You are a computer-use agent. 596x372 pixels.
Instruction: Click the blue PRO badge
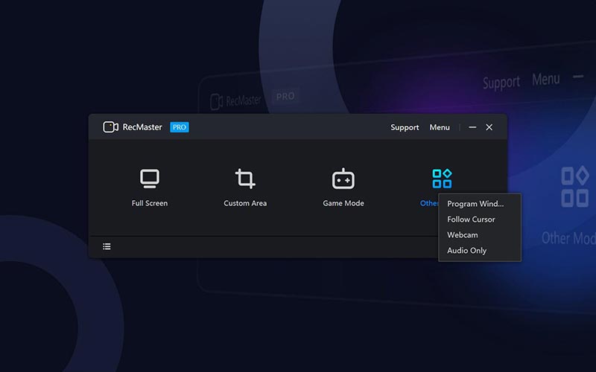point(180,127)
